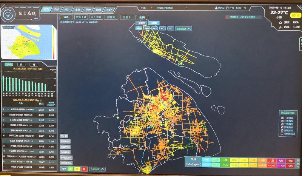The image size is (302, 176).
Task: Open the 出租车 tab
Action: coord(126,17)
